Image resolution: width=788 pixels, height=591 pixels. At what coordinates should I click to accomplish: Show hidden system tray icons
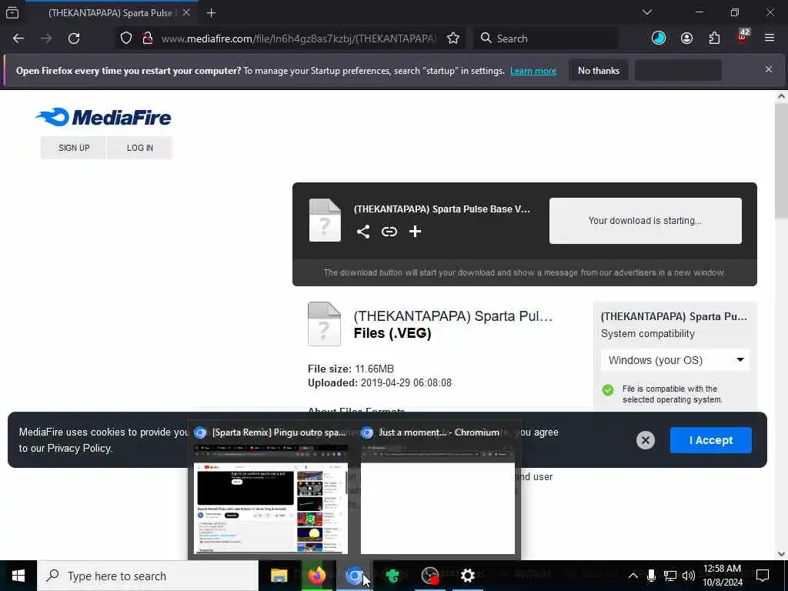tap(633, 576)
